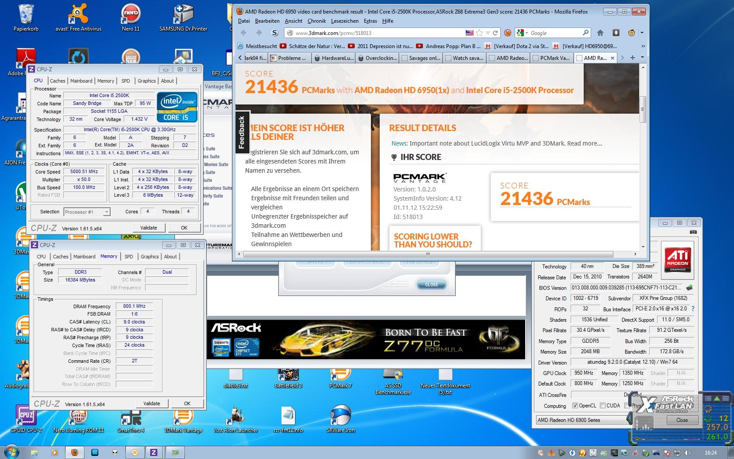This screenshot has width=734, height=459.
Task: Open Nero Burning ROM 11 desktop shortcut
Action: tap(79, 419)
